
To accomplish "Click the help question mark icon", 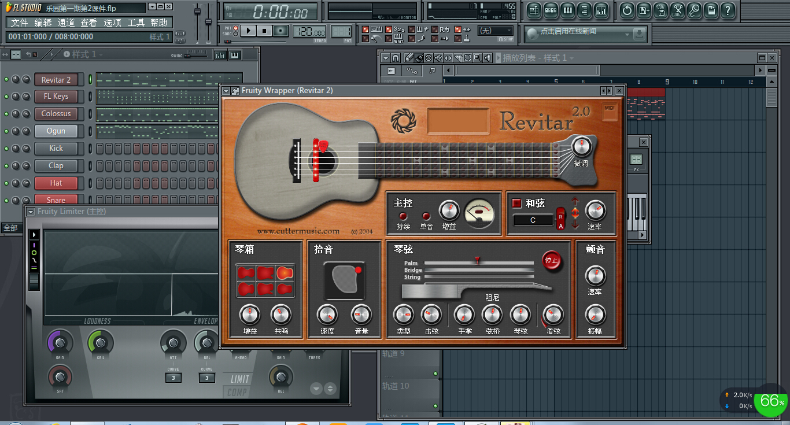I will [x=728, y=10].
